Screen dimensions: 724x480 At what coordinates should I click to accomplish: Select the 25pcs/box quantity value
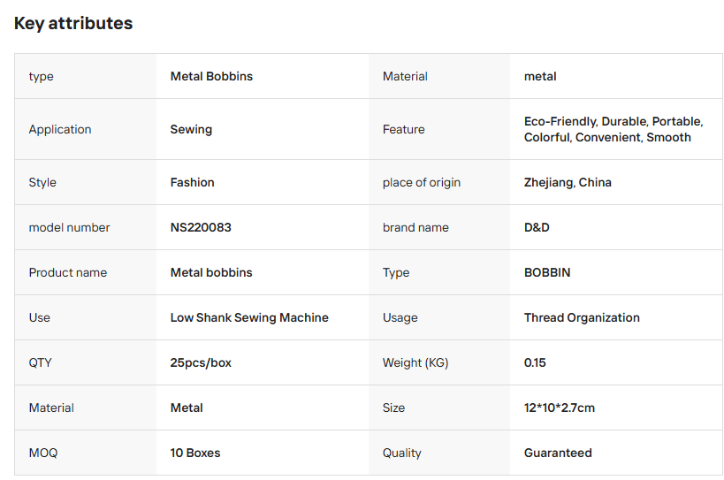pyautogui.click(x=201, y=362)
